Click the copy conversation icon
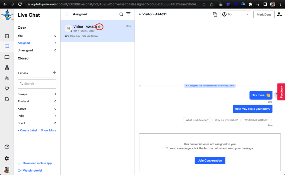The image size is (285, 175). coord(215,14)
